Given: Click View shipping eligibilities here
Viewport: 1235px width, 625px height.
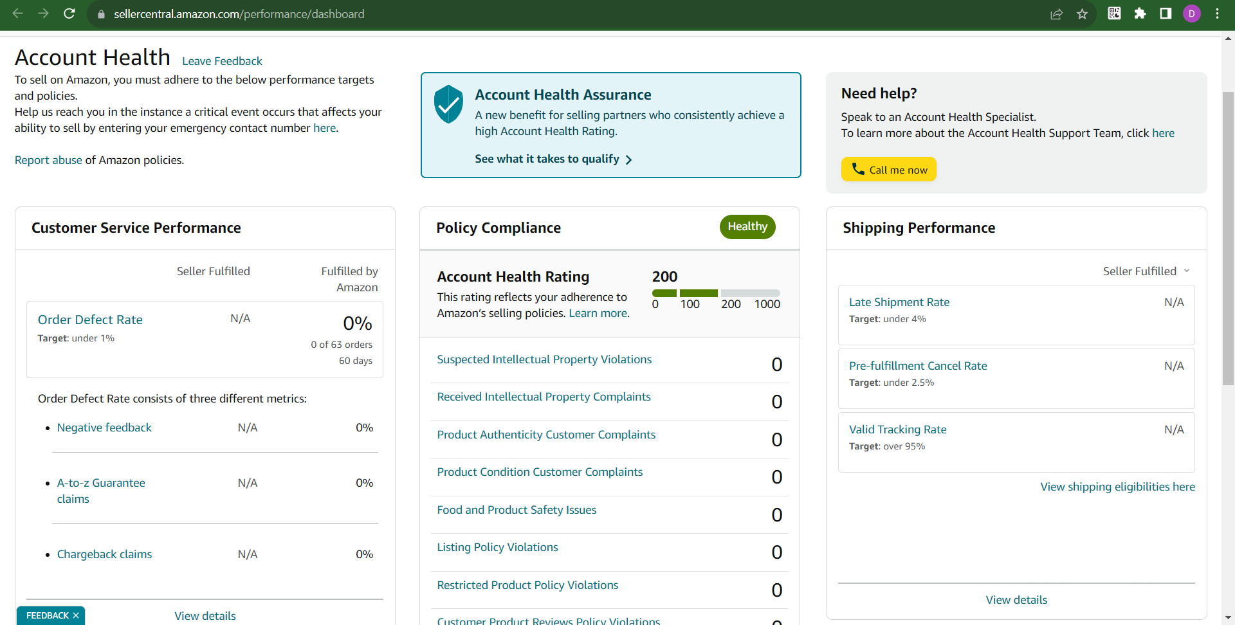Looking at the screenshot, I should click(1118, 487).
